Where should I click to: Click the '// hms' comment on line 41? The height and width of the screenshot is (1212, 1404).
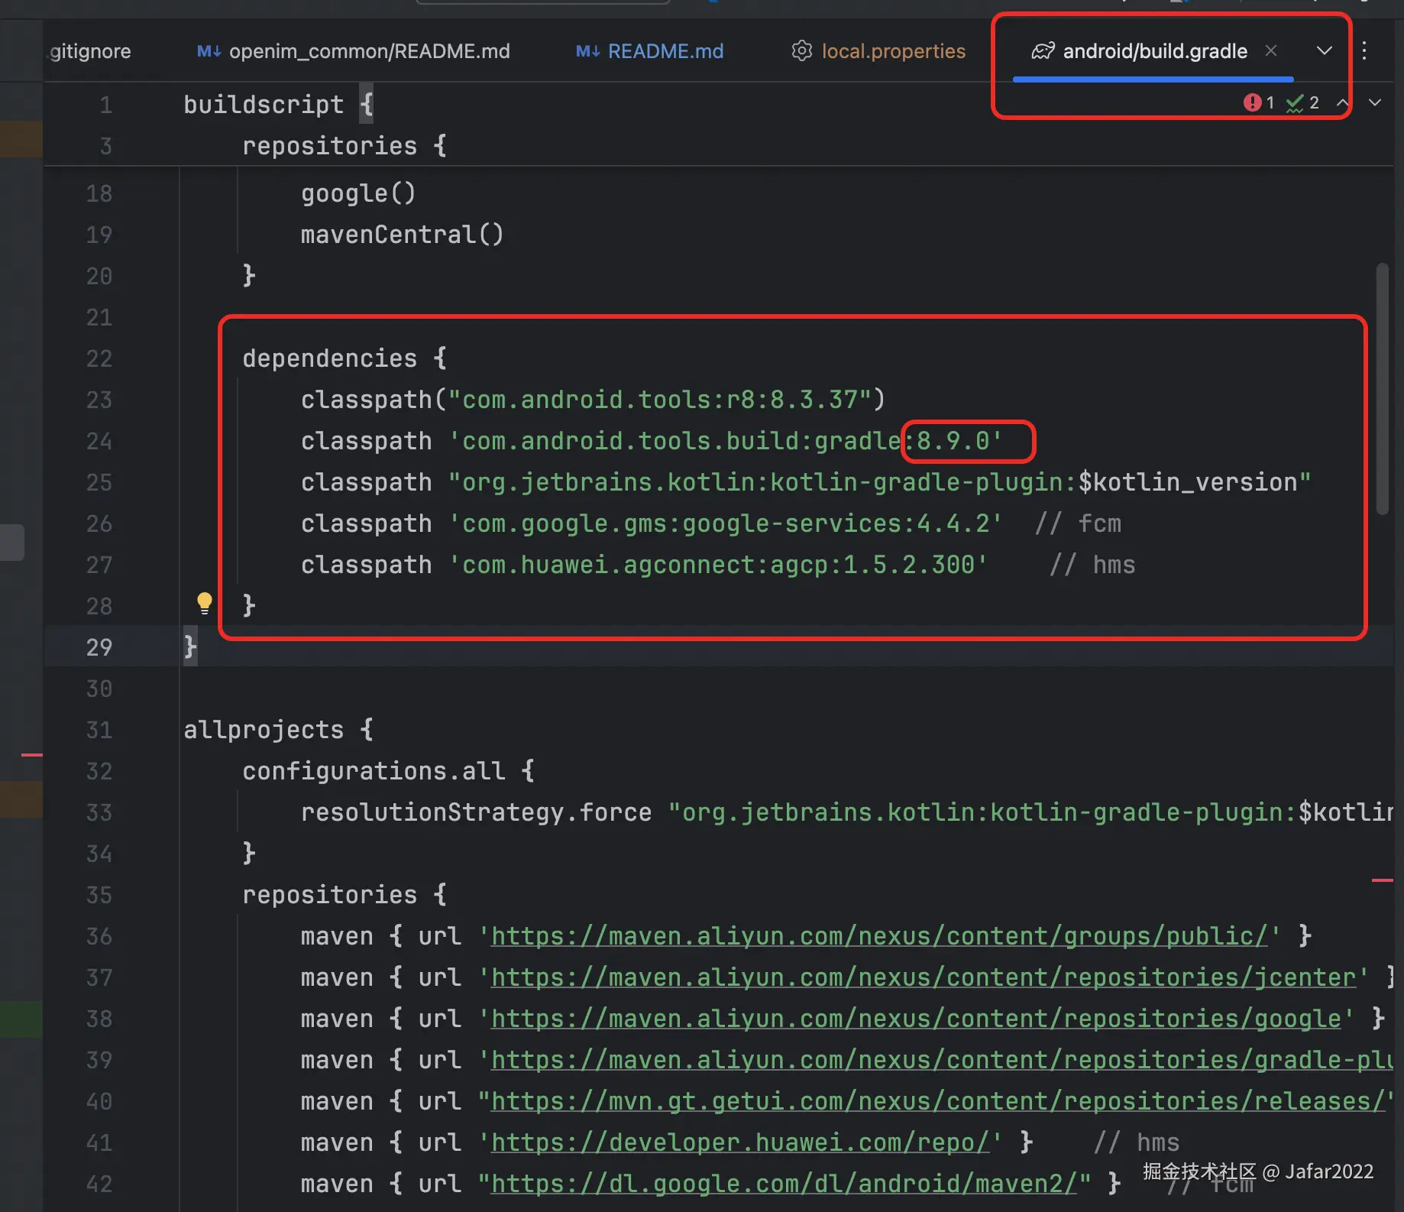click(x=1137, y=1142)
